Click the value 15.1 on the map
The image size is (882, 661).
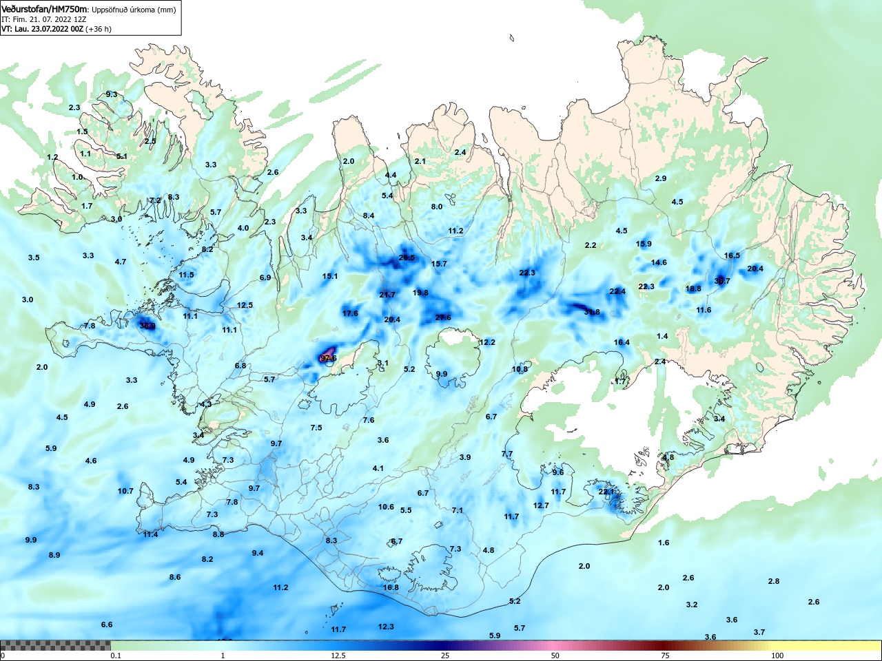[x=331, y=276]
